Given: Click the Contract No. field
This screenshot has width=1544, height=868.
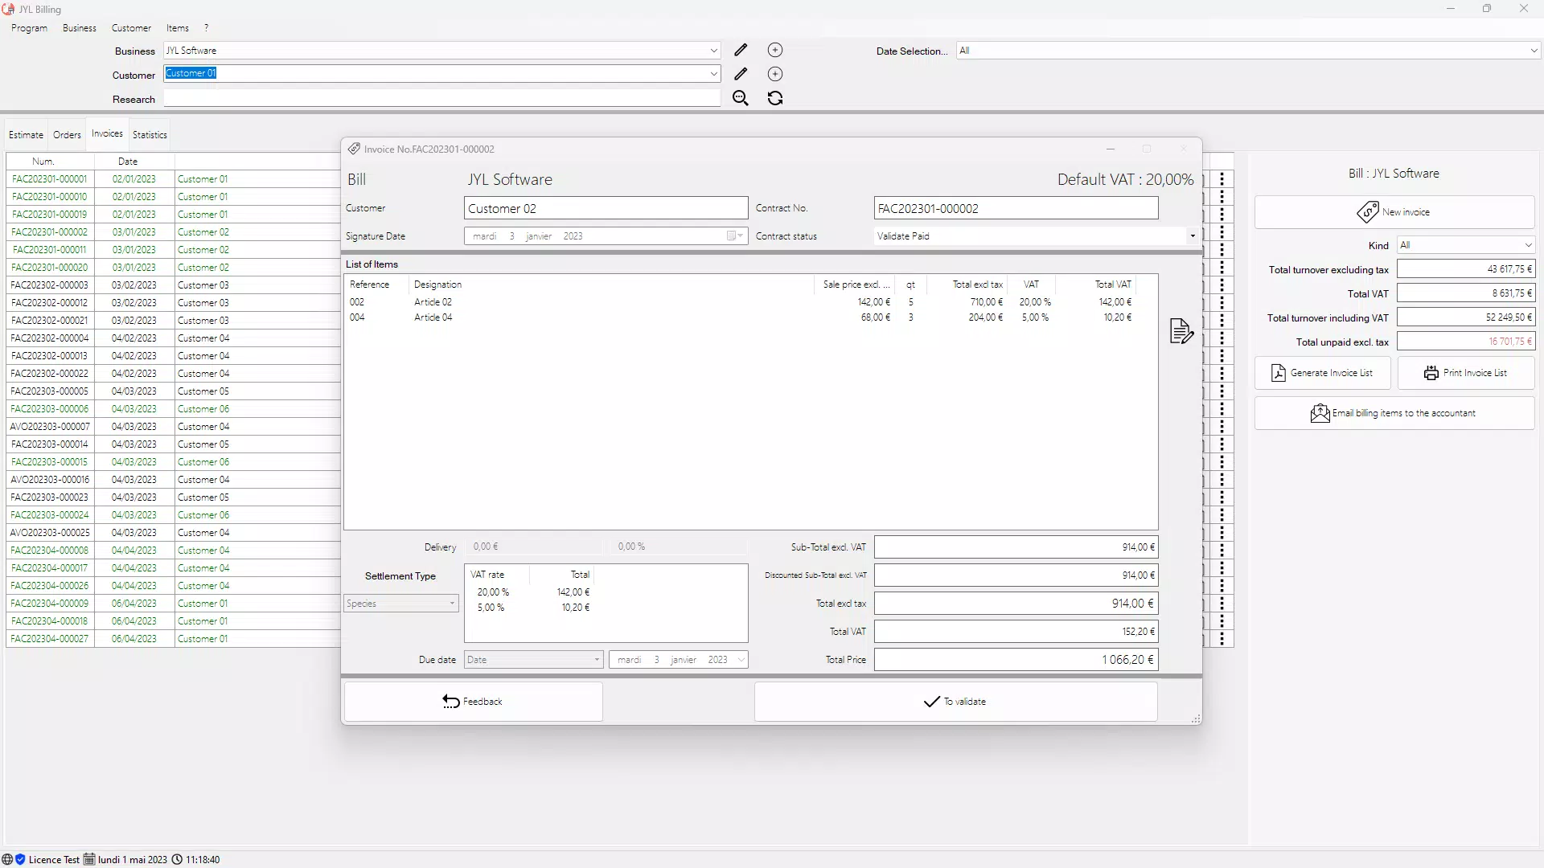Looking at the screenshot, I should click(x=1016, y=208).
